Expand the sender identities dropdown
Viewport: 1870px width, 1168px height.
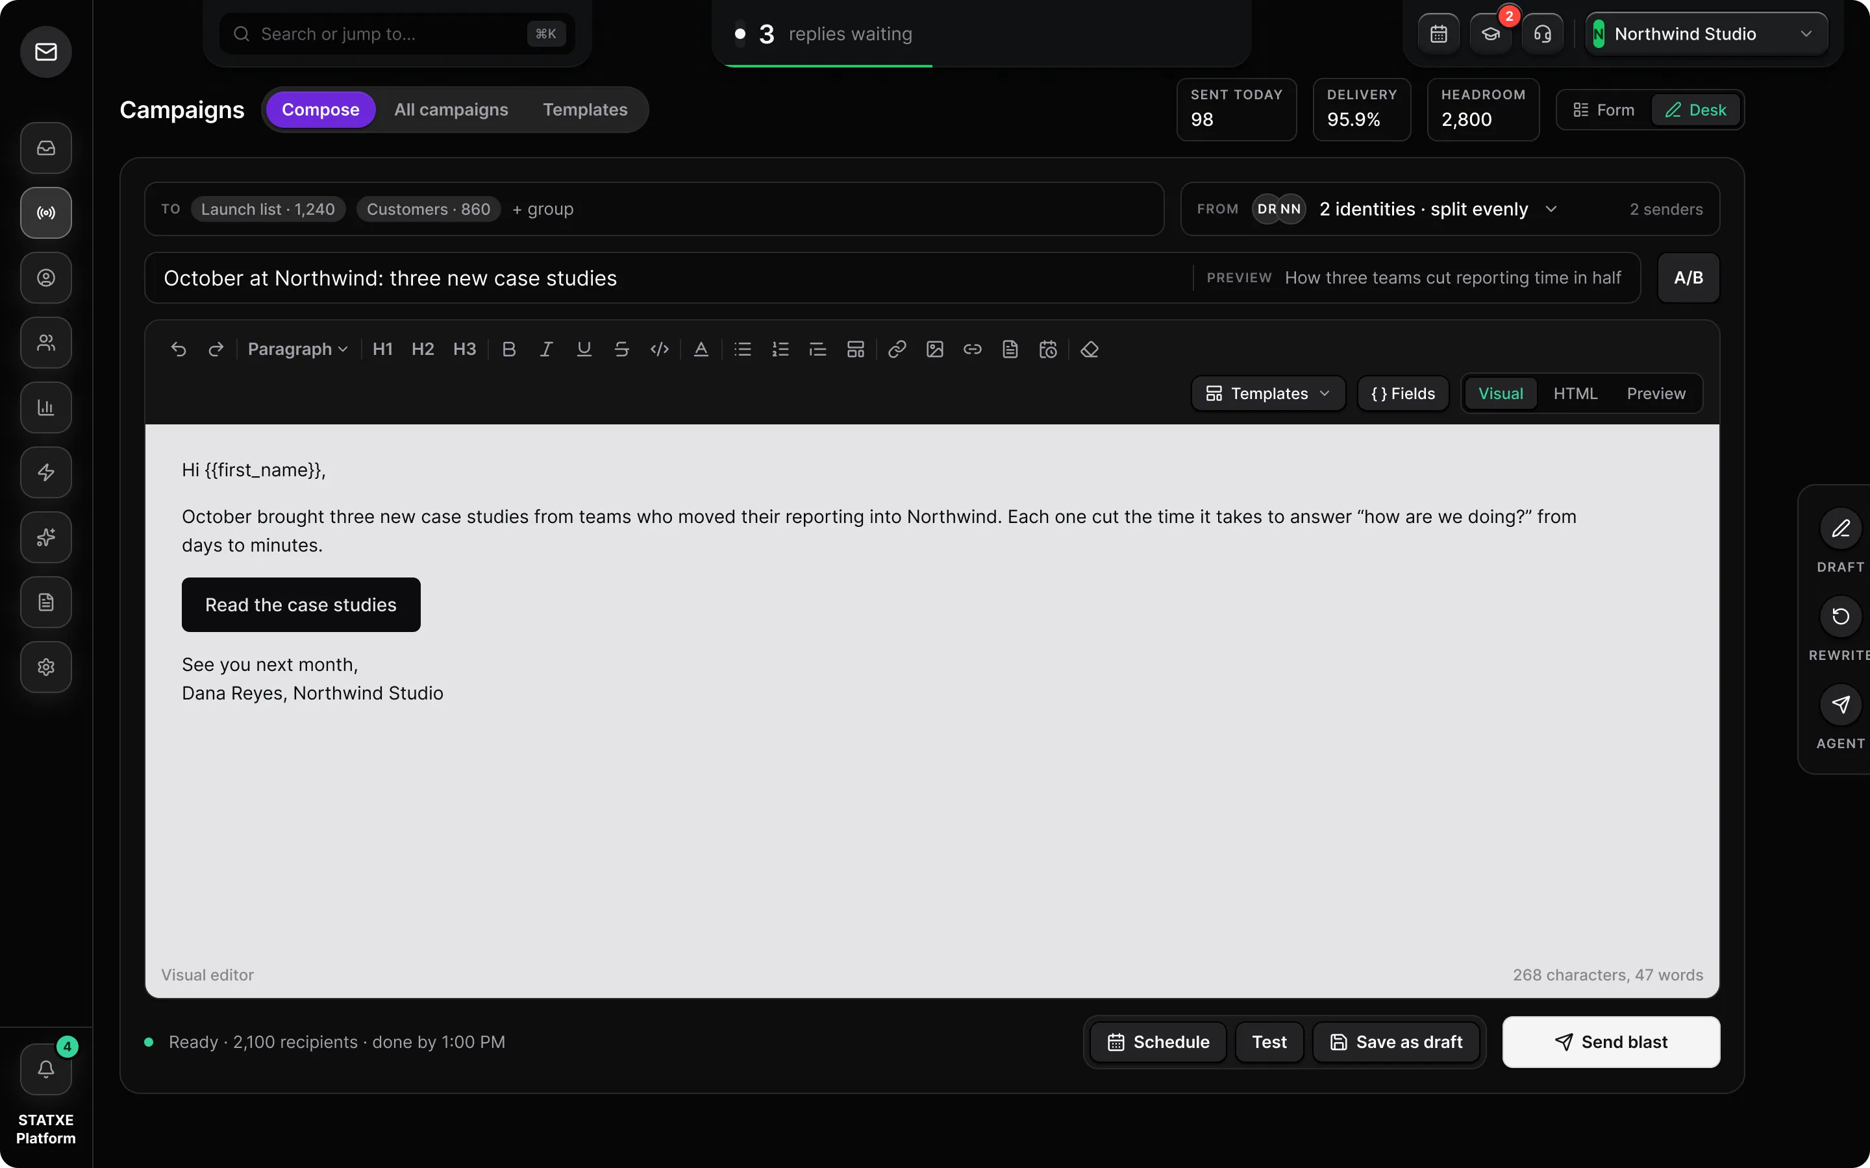click(x=1438, y=208)
